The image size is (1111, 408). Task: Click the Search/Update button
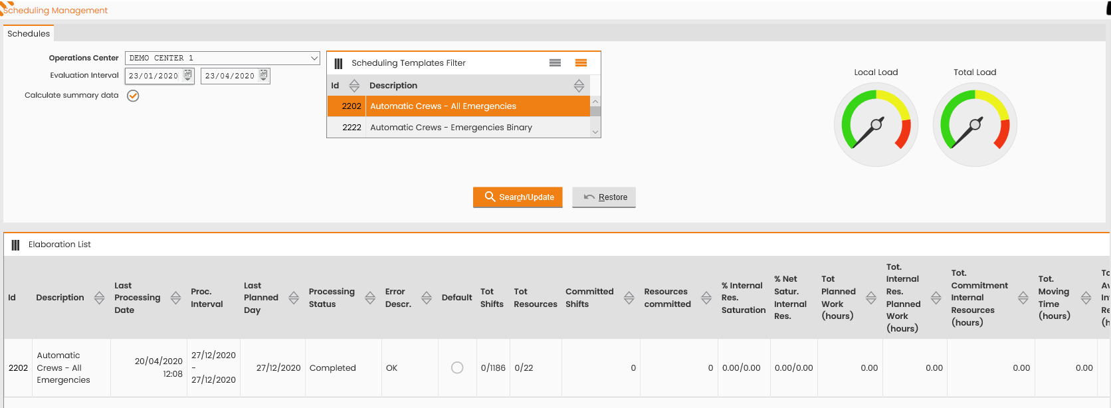518,197
